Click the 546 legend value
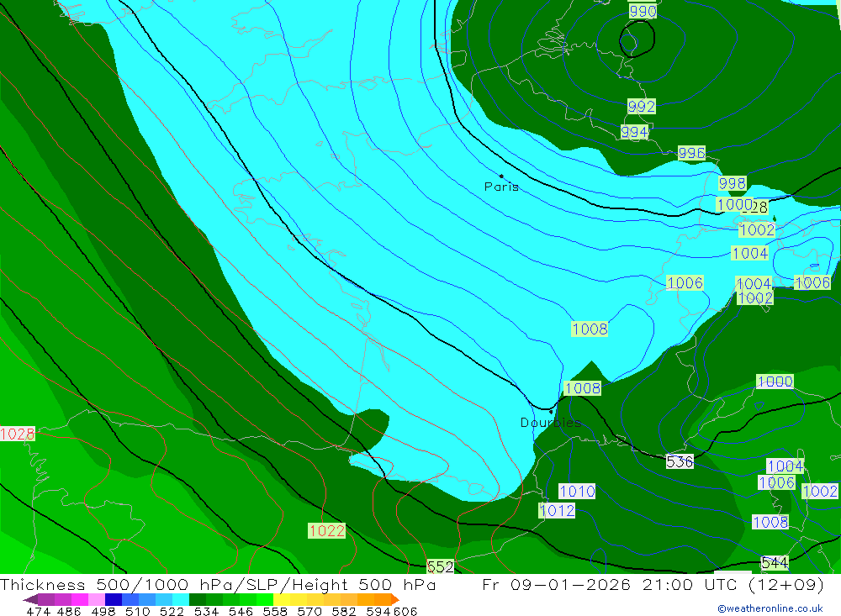 click(x=241, y=611)
